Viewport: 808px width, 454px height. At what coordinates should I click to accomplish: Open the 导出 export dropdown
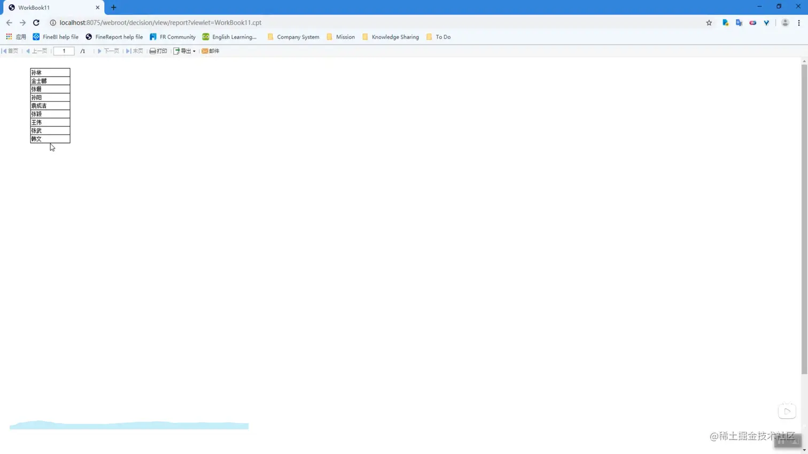pyautogui.click(x=184, y=51)
